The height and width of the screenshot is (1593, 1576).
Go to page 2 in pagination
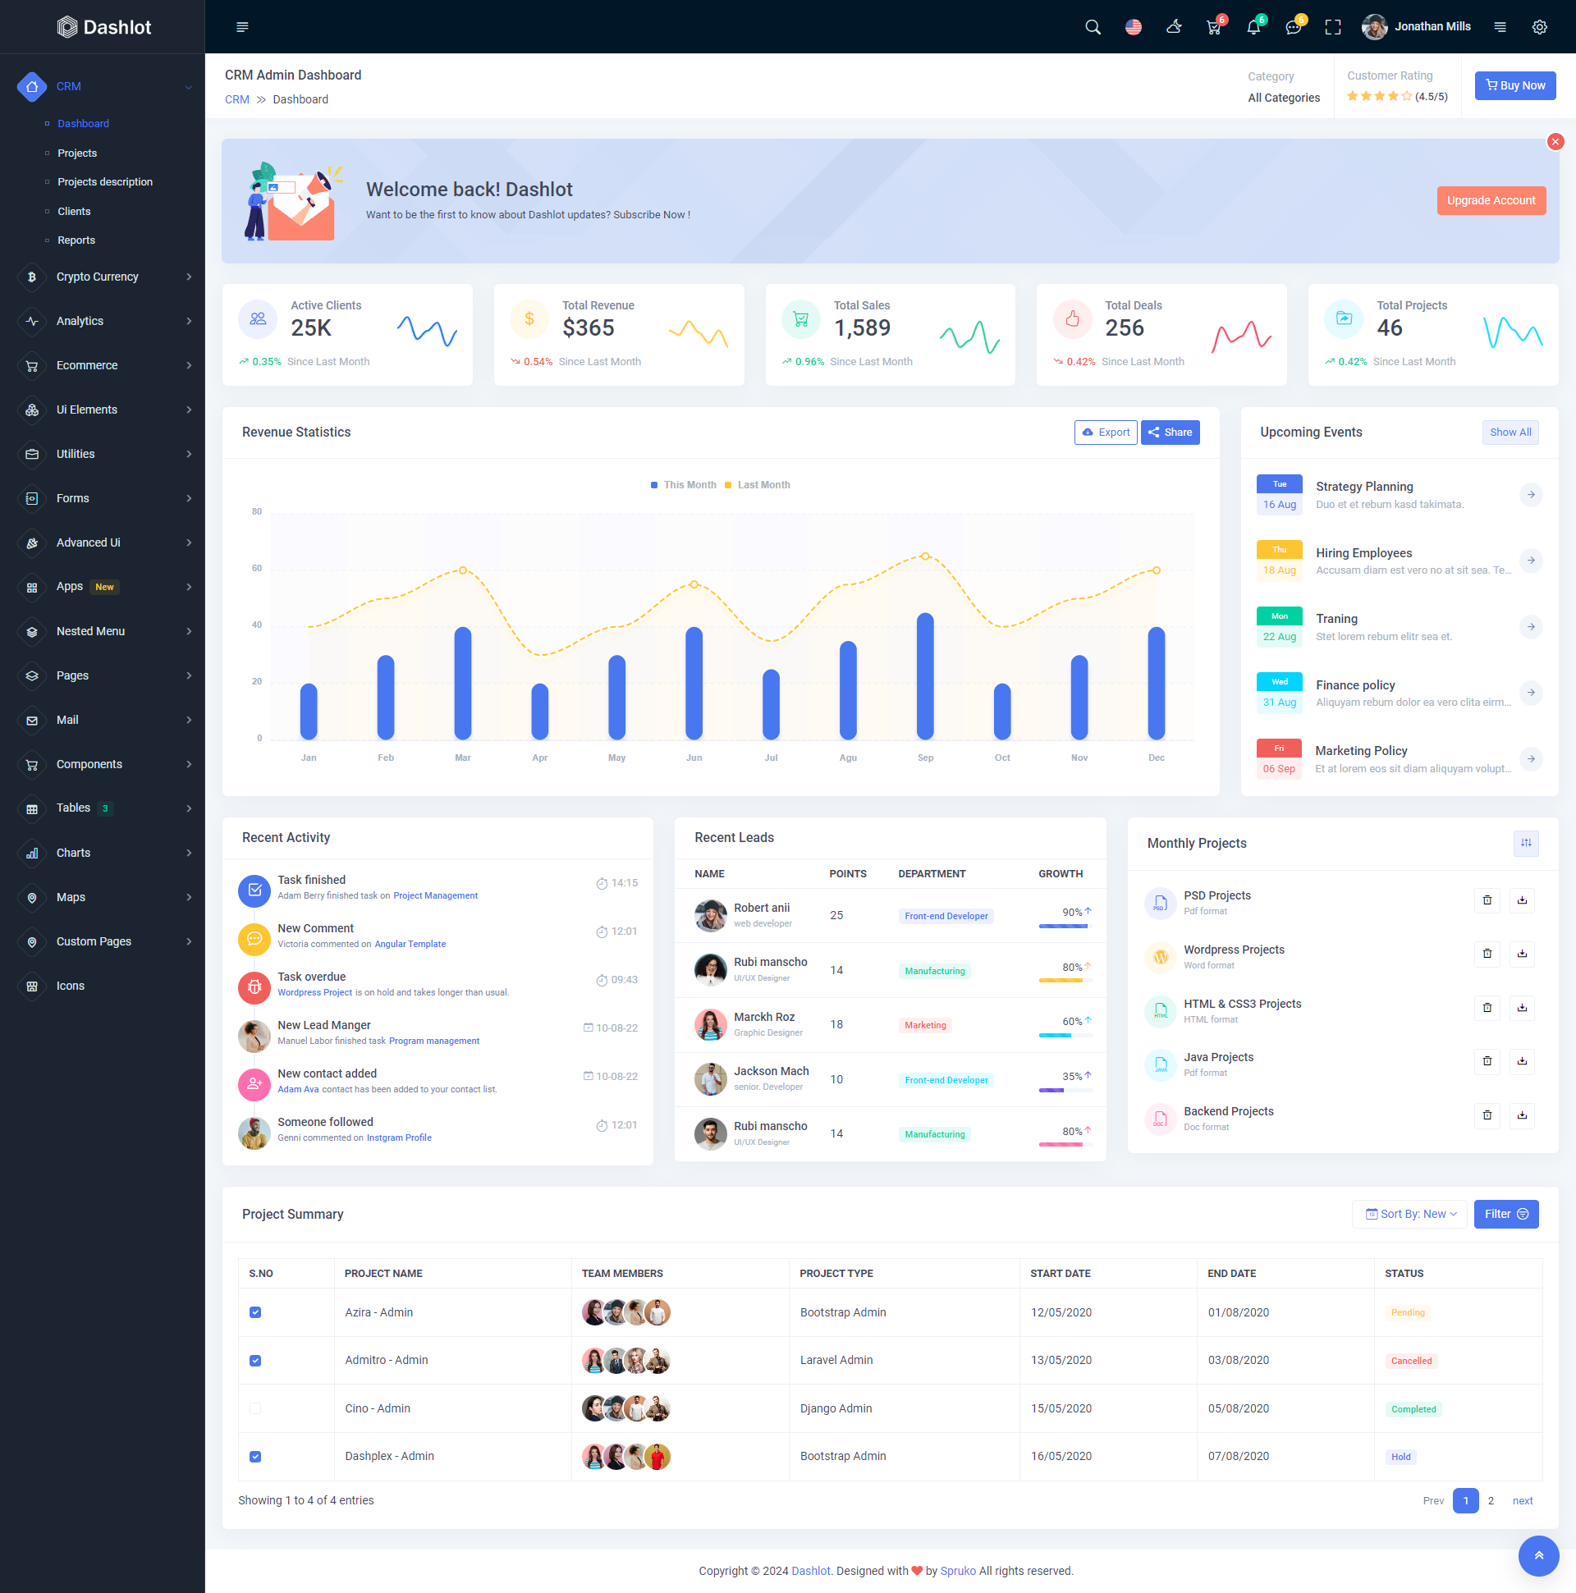[x=1491, y=1500]
